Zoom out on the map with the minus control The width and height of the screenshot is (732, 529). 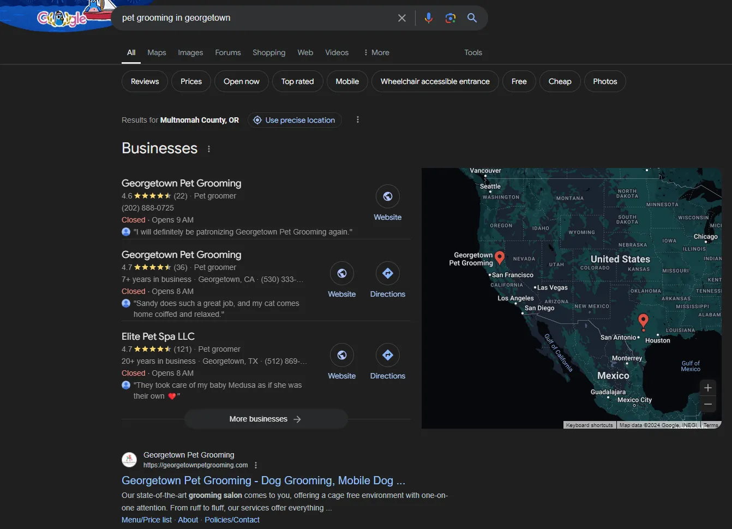click(707, 404)
